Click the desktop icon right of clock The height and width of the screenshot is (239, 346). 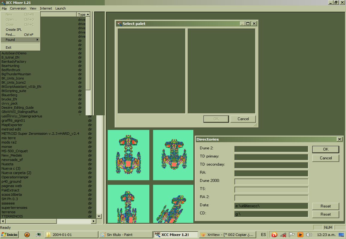tap(341, 235)
